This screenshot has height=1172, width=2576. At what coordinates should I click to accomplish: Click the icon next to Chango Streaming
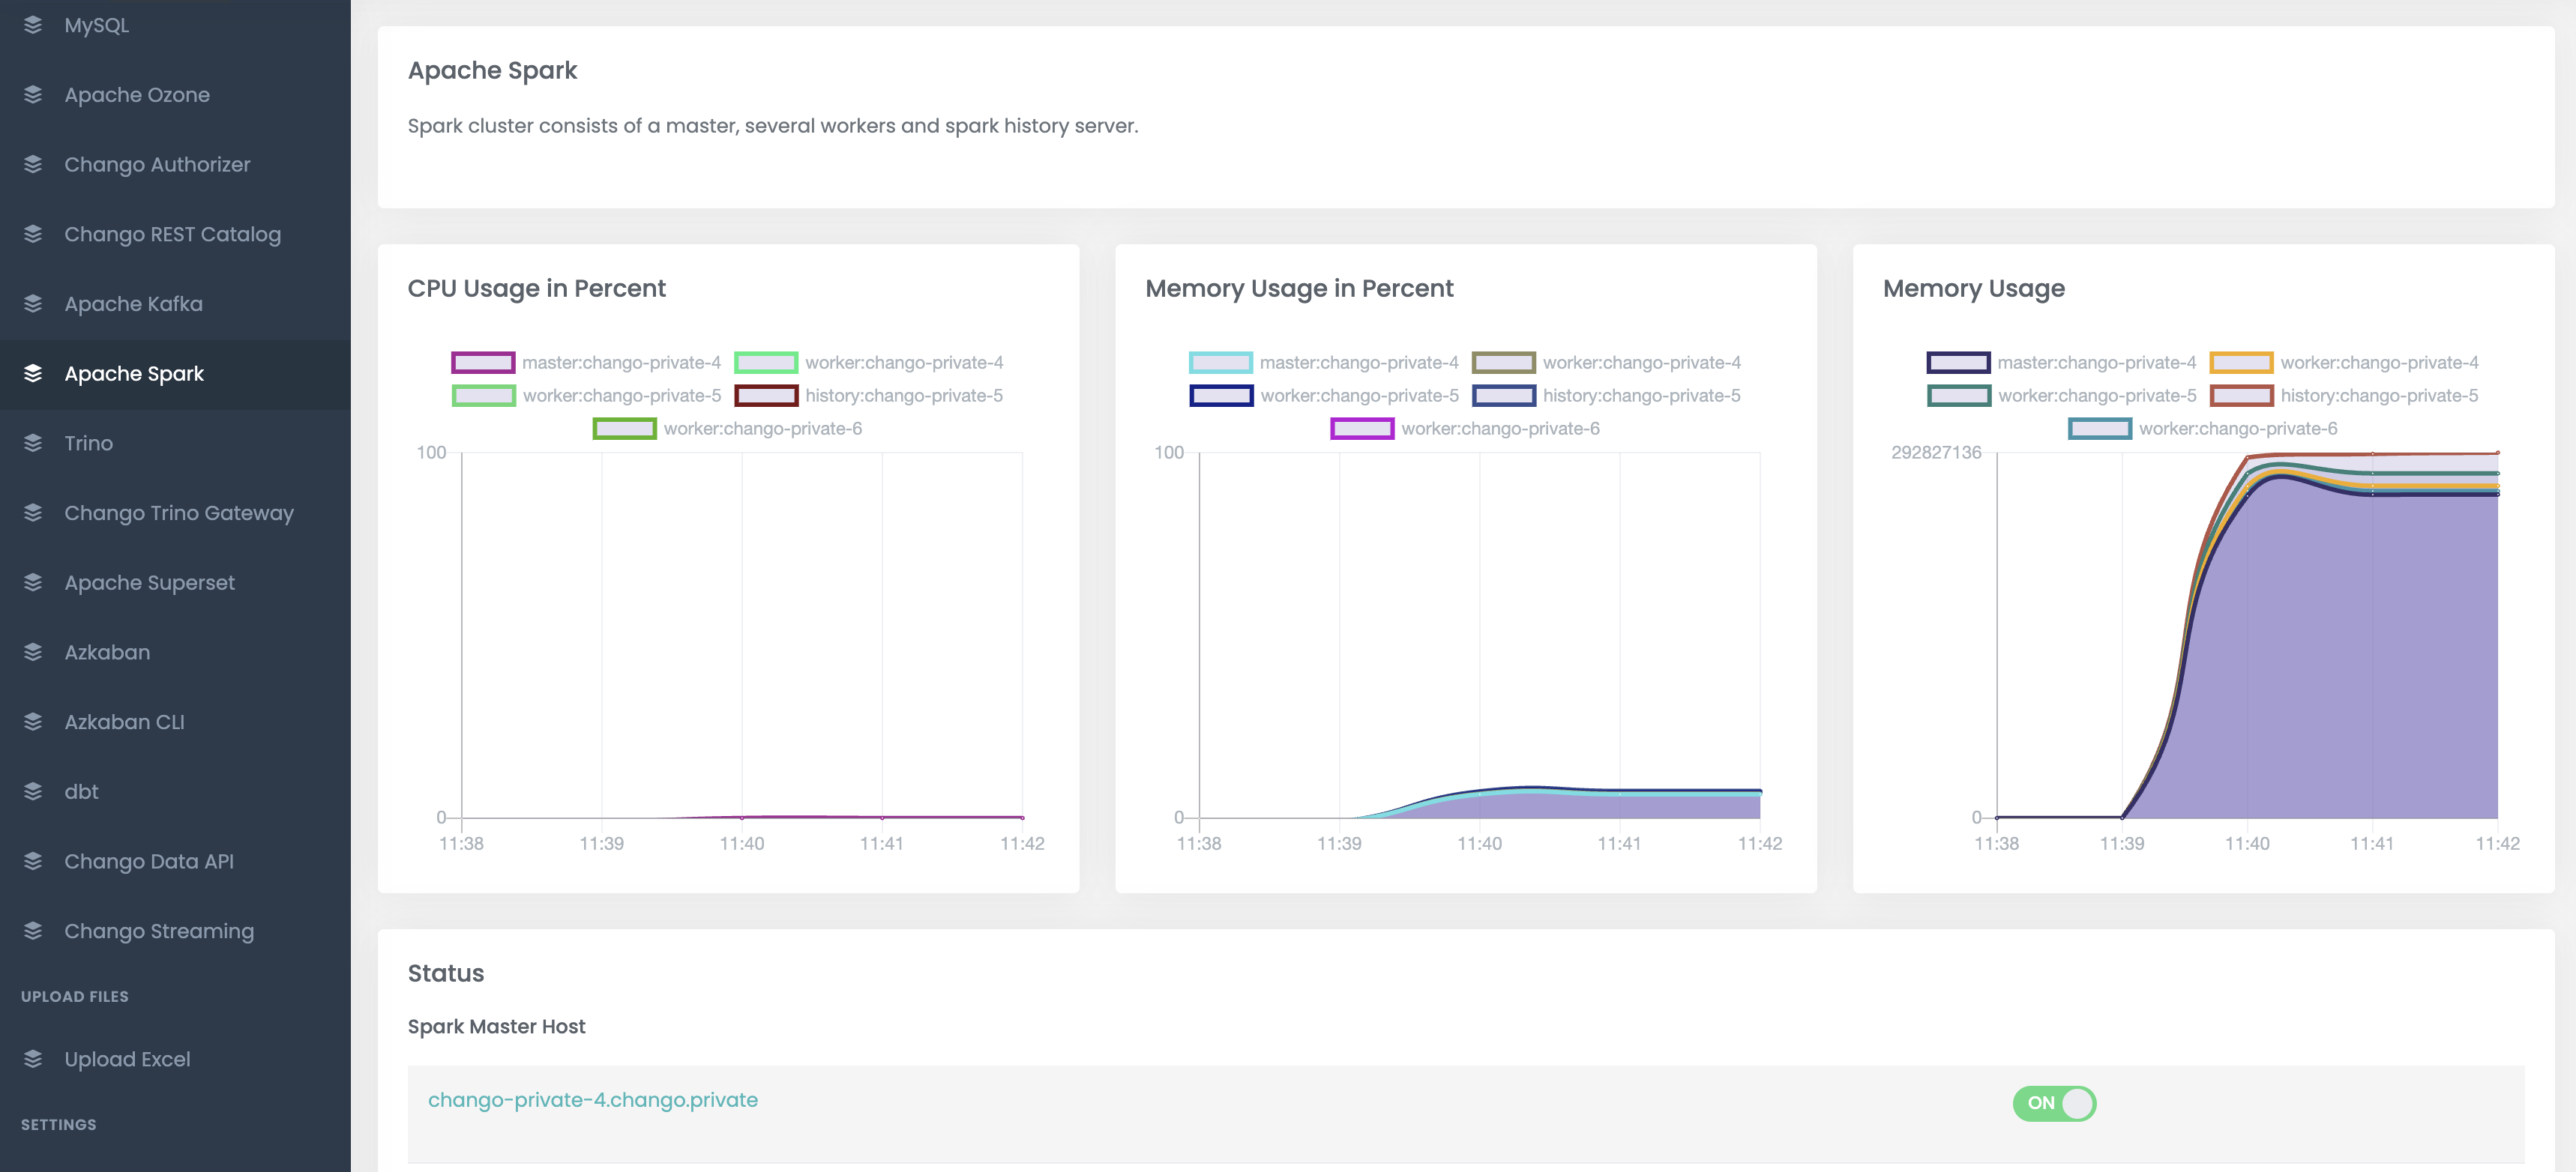point(33,931)
